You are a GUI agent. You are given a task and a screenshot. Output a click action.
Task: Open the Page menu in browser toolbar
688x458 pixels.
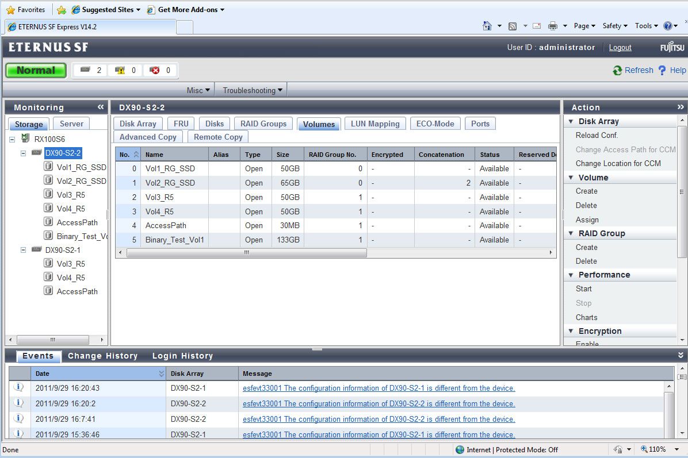tap(584, 26)
